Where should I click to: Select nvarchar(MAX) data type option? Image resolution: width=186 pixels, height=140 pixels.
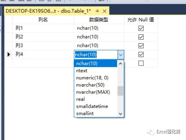(x=96, y=92)
